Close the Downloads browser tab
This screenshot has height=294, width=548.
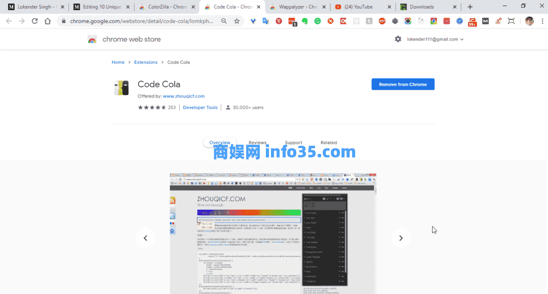click(x=455, y=7)
